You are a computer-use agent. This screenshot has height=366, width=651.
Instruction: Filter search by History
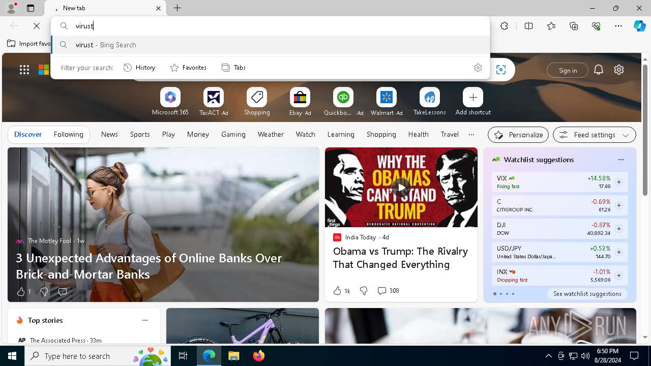click(139, 68)
